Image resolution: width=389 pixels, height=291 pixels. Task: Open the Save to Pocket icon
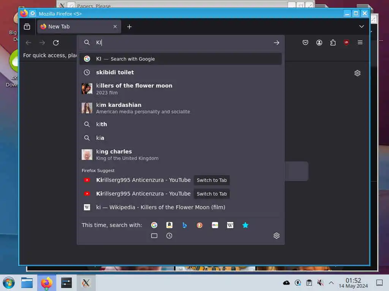pos(305,42)
